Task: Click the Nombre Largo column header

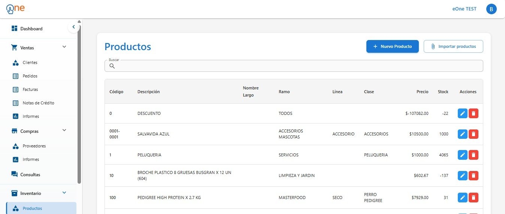Action: pos(251,92)
